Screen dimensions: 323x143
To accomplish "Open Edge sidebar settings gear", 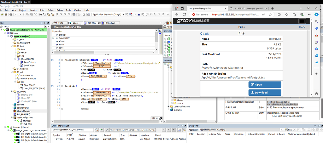I will pos(317,94).
